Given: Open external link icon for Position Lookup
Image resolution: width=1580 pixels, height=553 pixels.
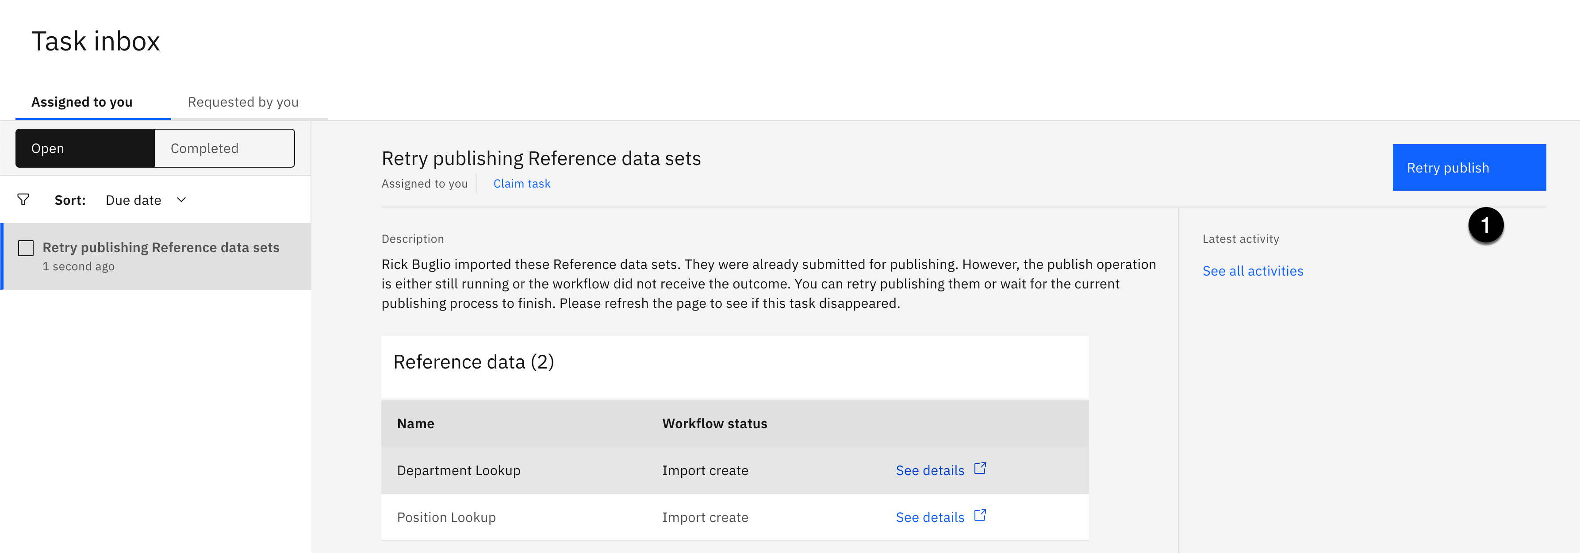Looking at the screenshot, I should tap(980, 515).
